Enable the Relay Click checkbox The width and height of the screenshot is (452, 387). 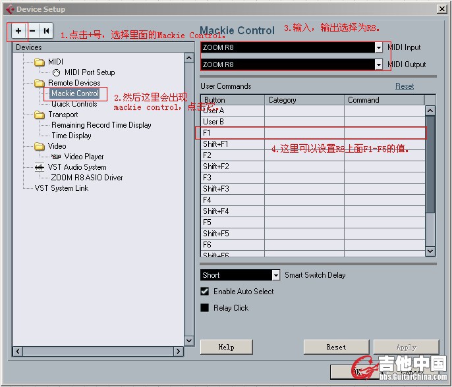205,308
